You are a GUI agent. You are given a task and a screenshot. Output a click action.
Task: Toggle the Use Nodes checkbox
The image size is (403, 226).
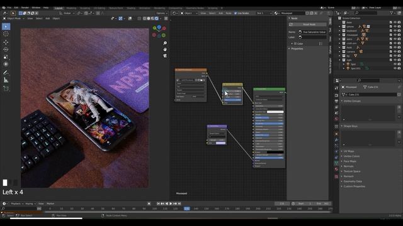pos(236,13)
